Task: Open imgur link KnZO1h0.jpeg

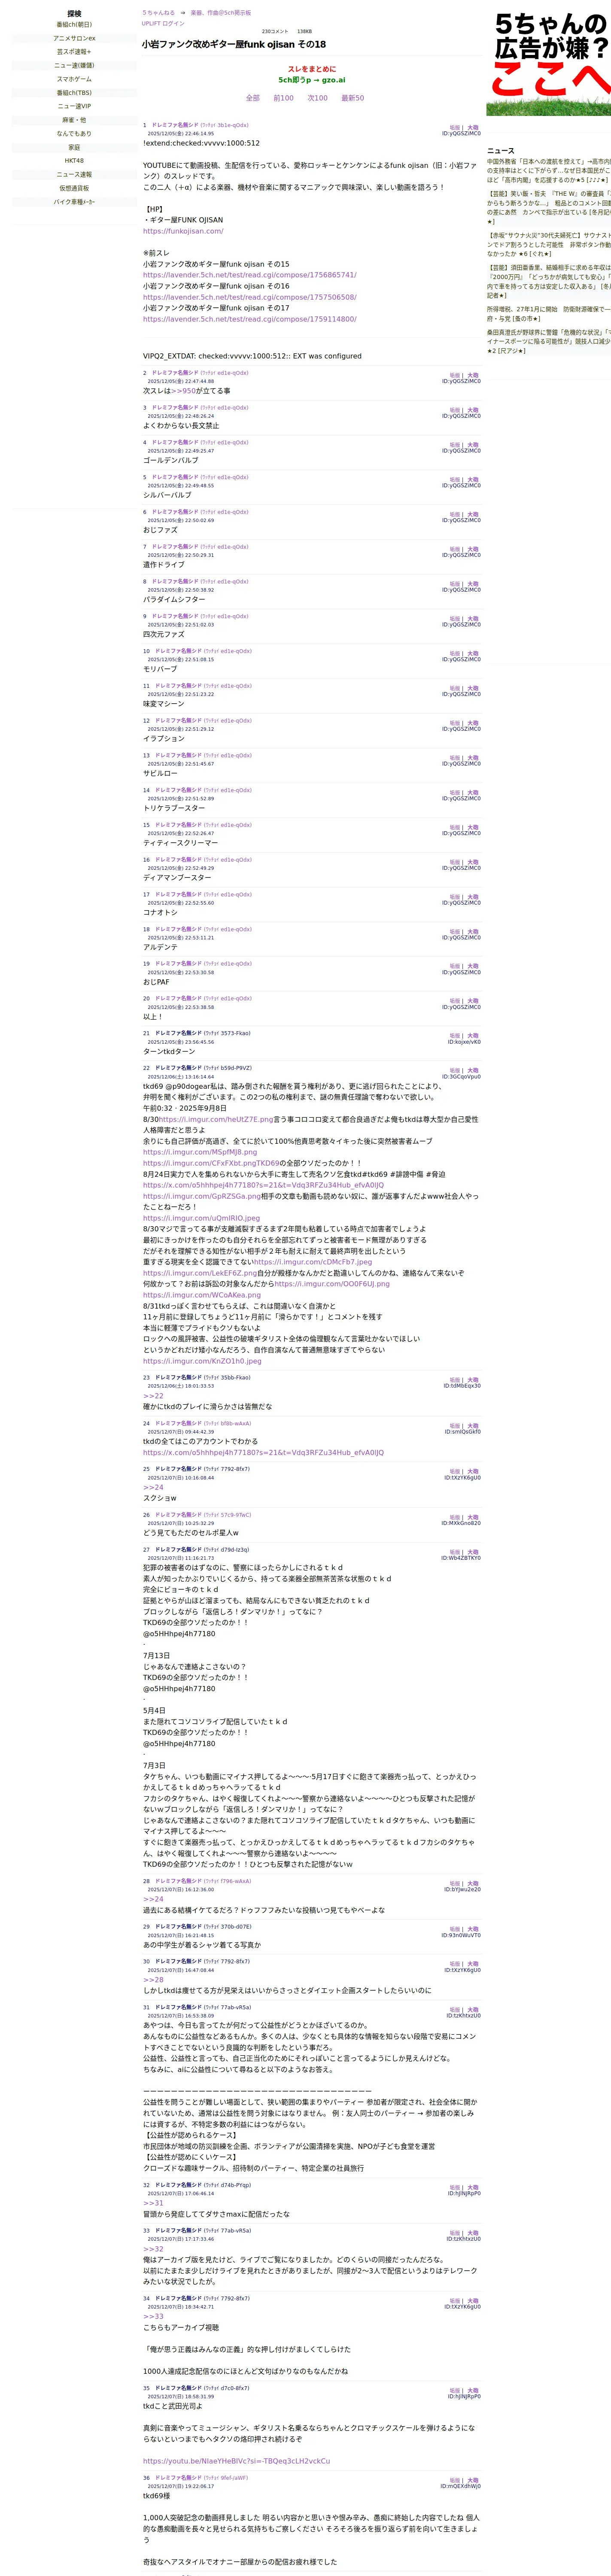Action: 202,1361
